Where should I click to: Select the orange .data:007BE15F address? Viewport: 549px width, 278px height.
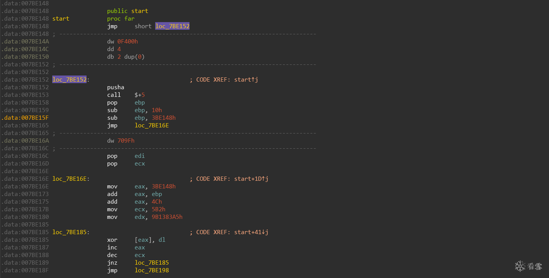(x=25, y=118)
